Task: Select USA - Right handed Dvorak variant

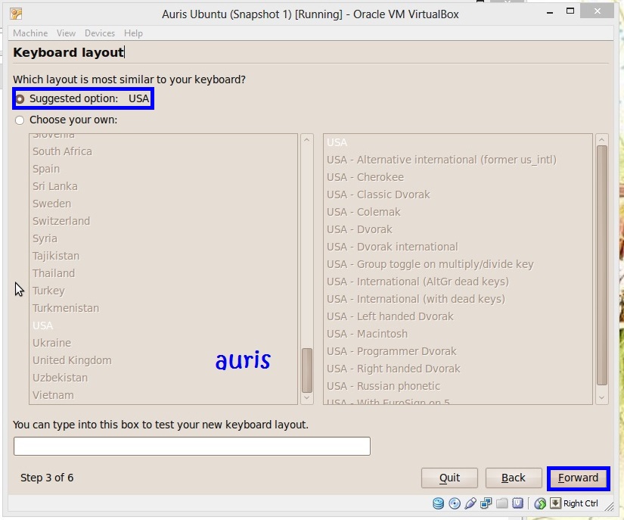Action: [458, 369]
